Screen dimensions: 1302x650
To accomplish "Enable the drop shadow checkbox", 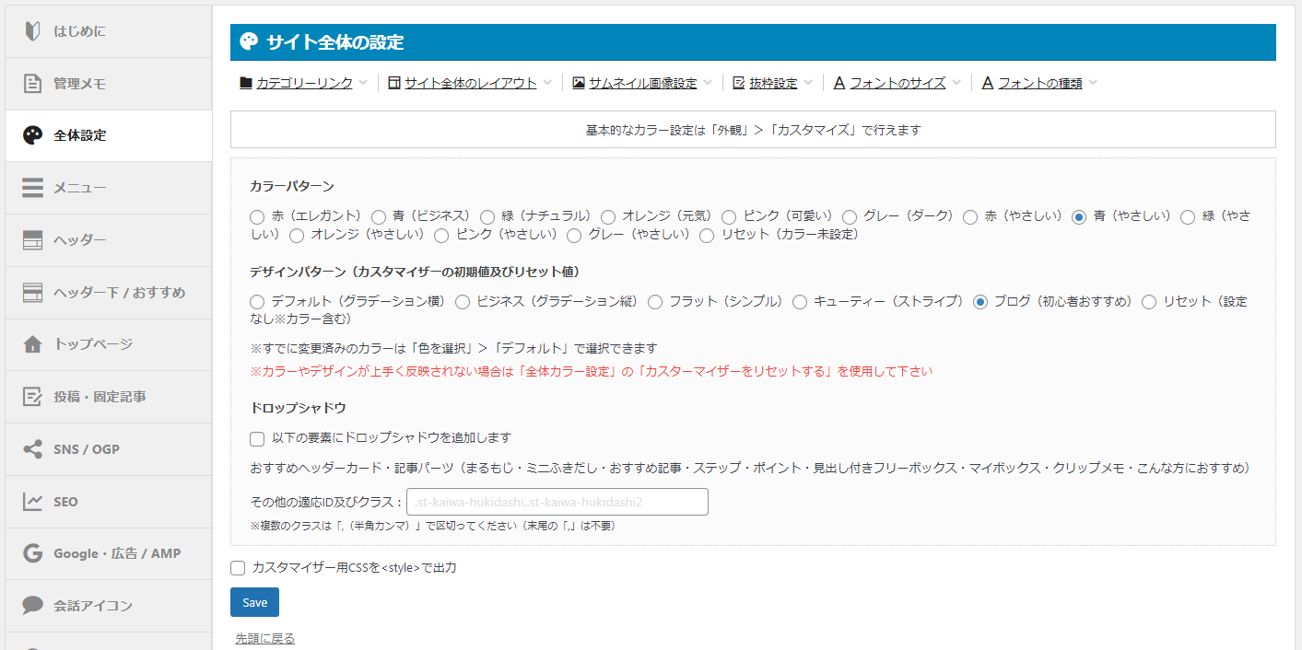I will (257, 439).
